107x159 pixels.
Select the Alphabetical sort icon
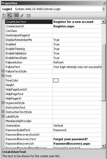click(10, 16)
